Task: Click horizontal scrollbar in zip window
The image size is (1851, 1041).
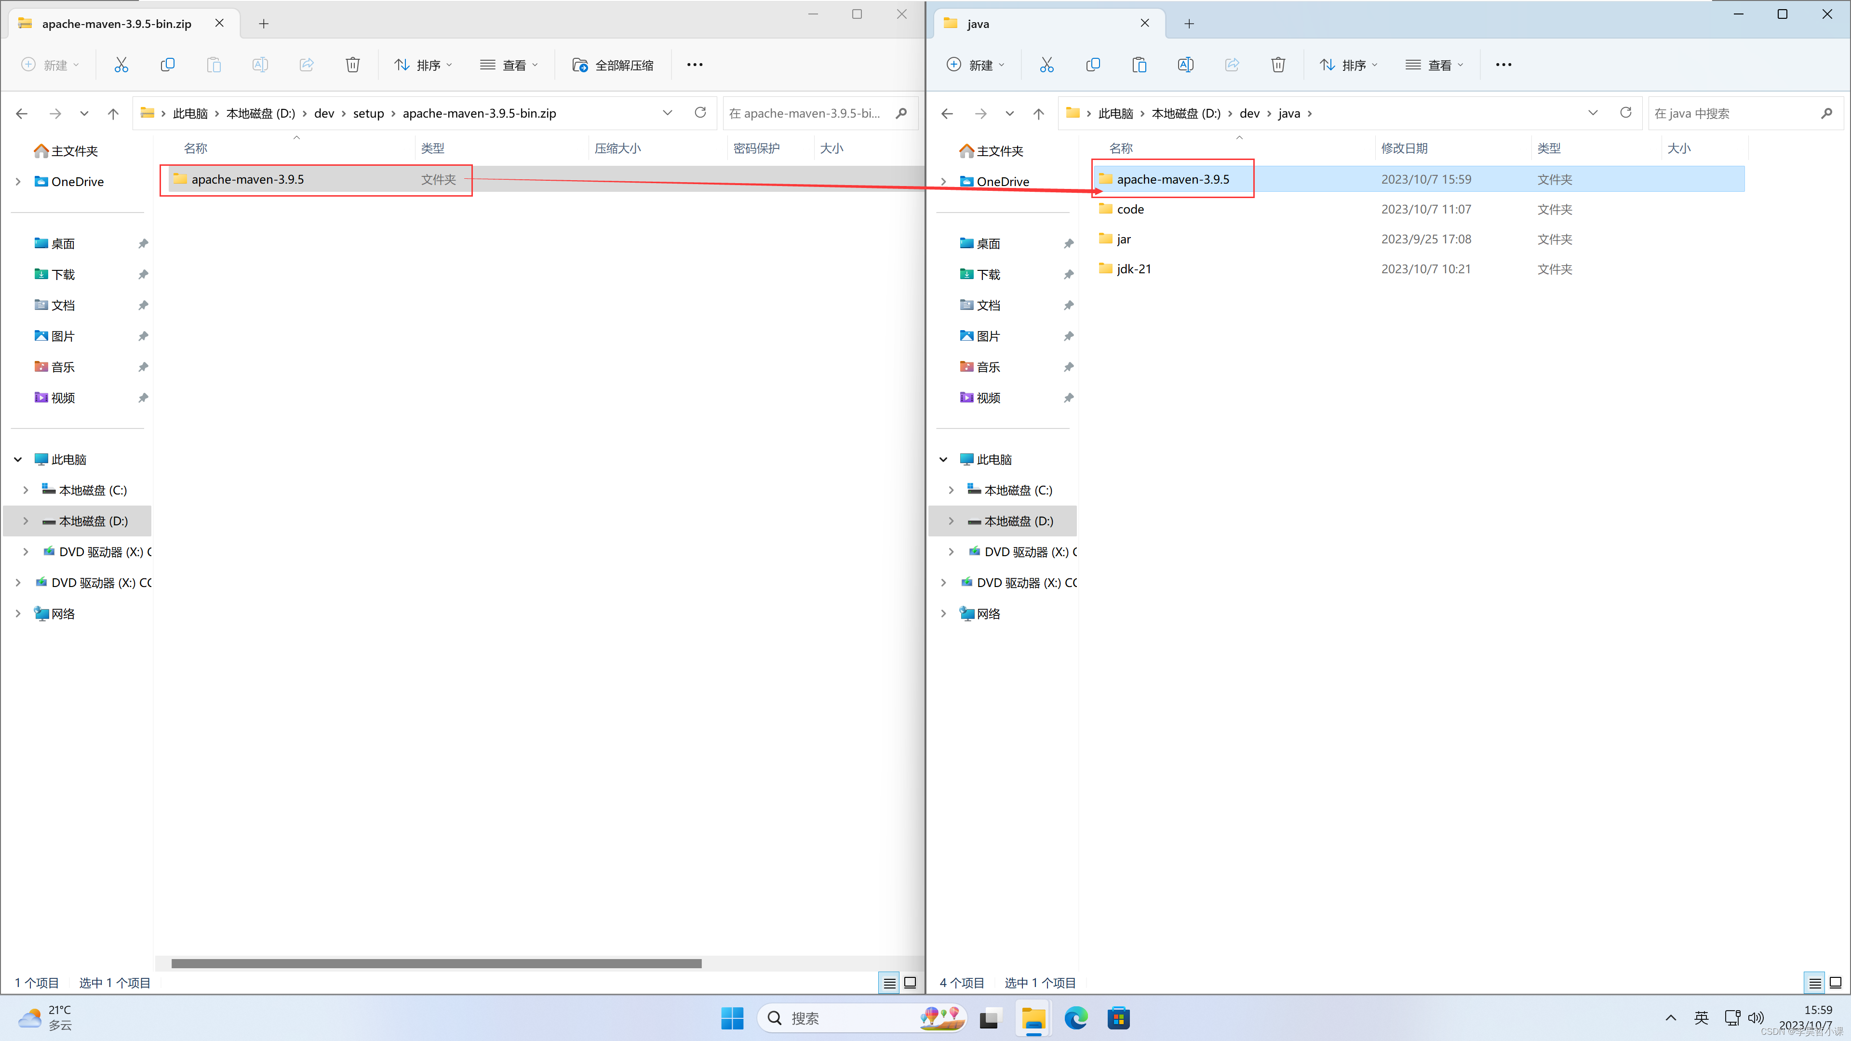Action: coord(436,963)
